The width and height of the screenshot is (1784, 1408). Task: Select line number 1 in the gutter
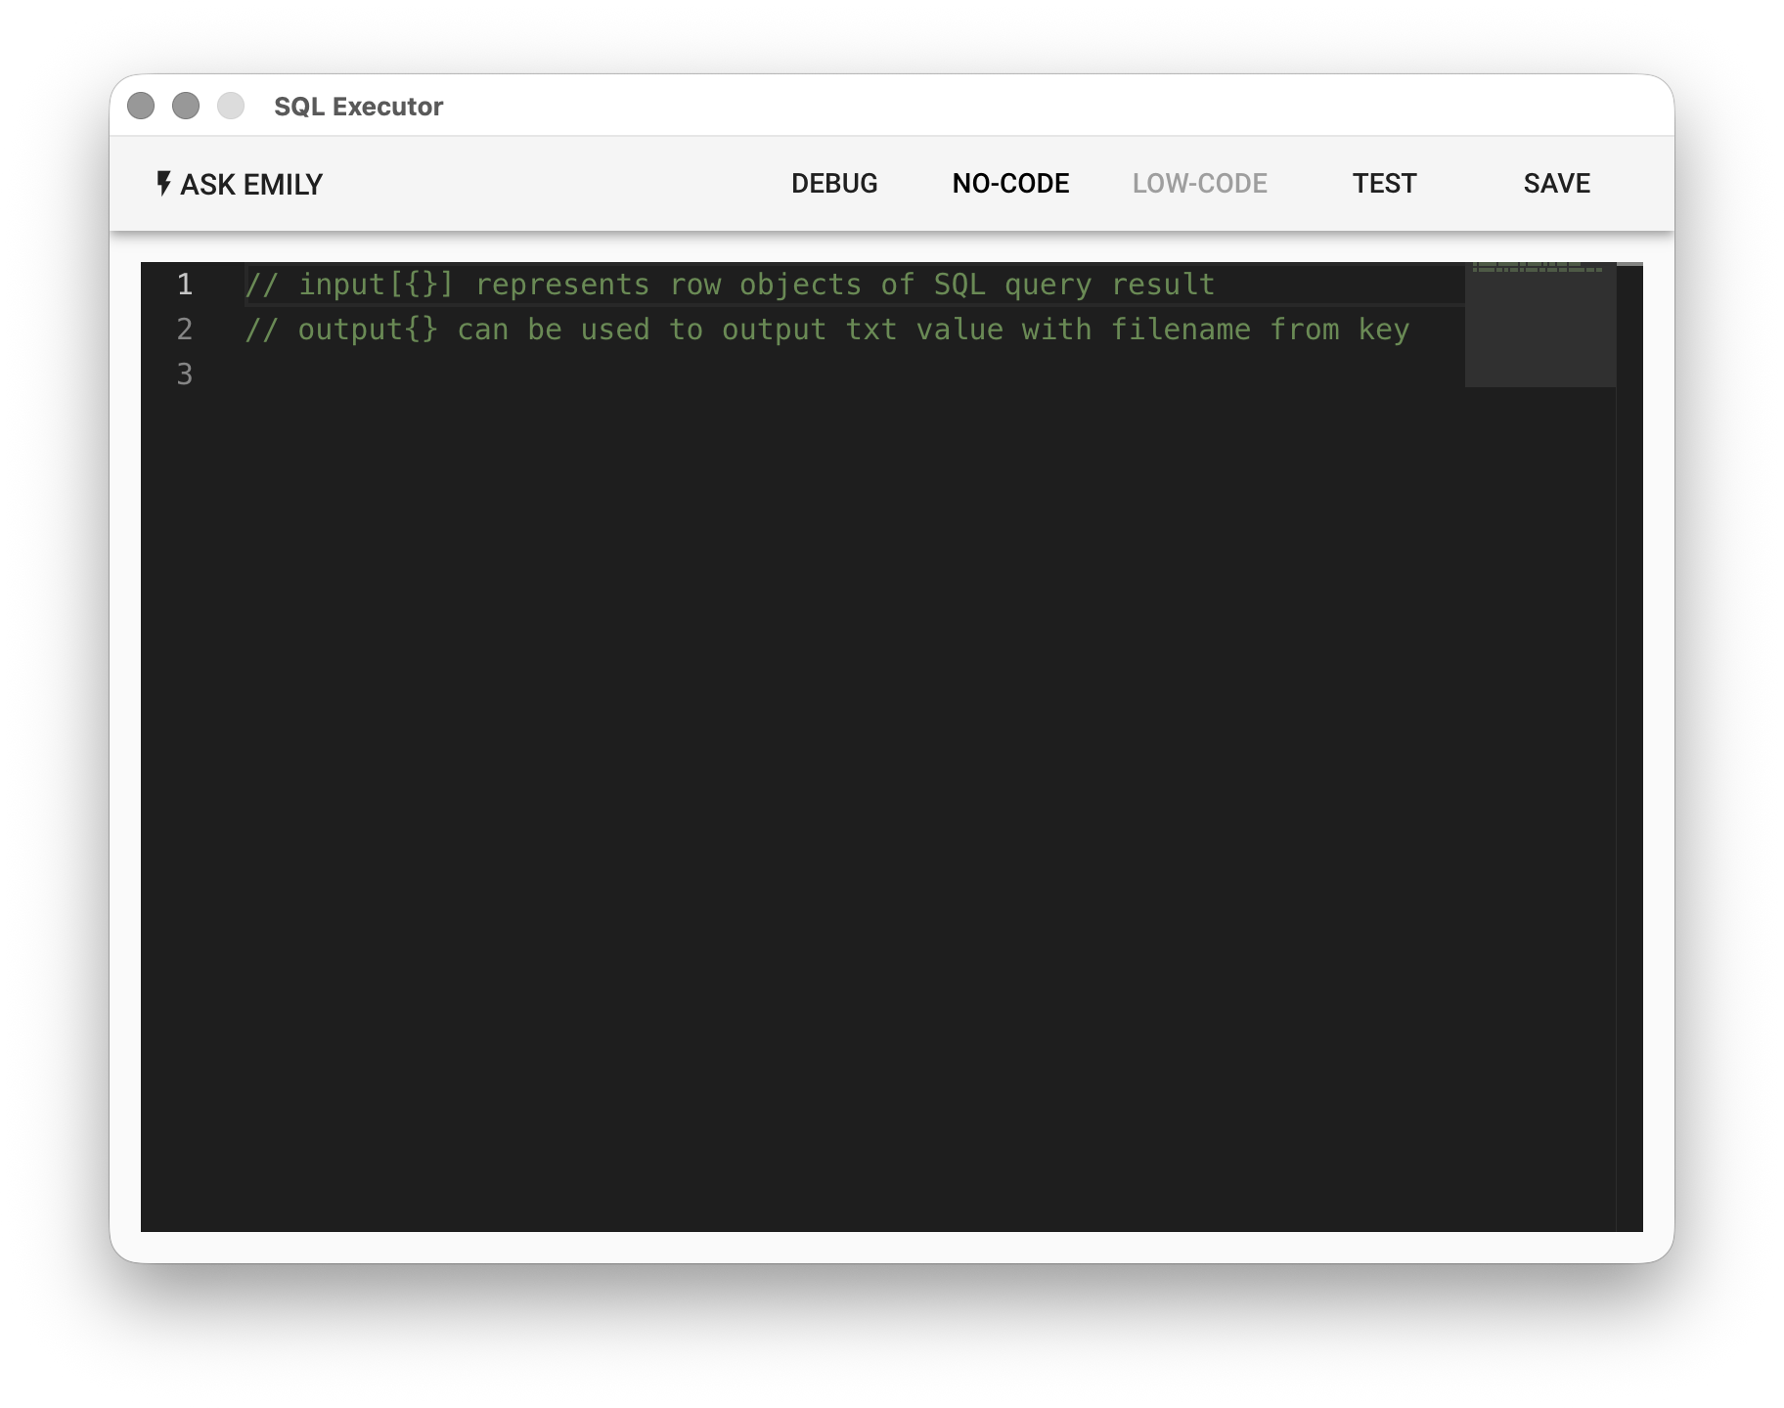184,285
